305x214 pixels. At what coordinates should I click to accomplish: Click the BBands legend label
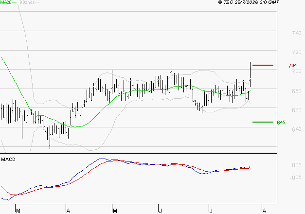pyautogui.click(x=27, y=2)
